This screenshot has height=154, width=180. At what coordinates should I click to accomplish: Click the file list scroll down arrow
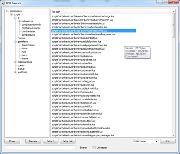pyautogui.click(x=174, y=135)
